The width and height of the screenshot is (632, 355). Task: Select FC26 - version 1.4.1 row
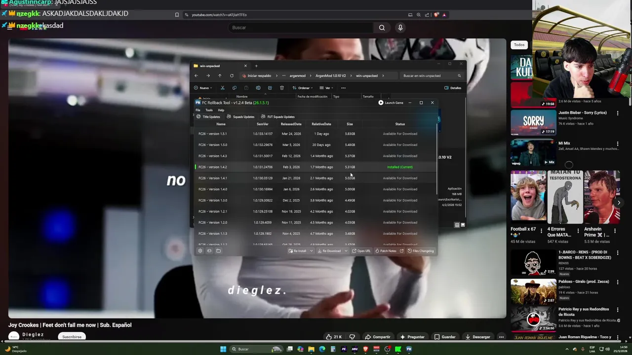[x=316, y=178]
